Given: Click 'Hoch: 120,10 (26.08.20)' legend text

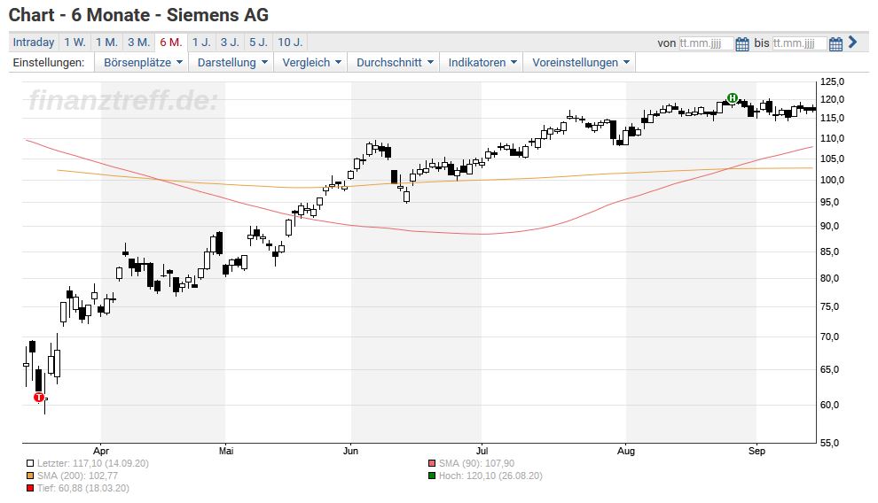Looking at the screenshot, I should tap(490, 476).
